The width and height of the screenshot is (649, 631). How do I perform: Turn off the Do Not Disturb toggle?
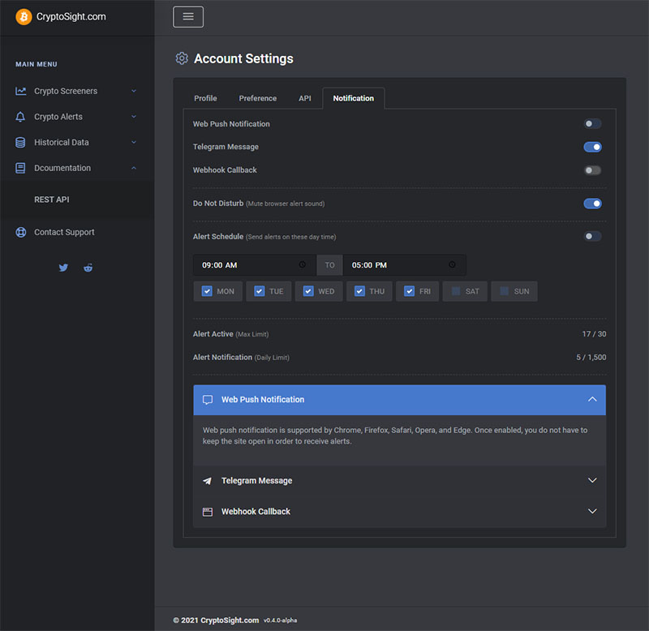tap(592, 204)
